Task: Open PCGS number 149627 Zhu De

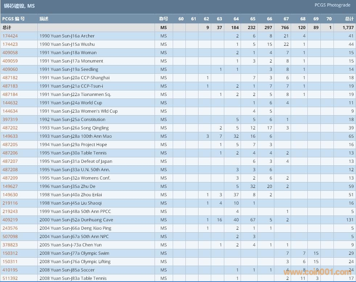Action: coord(10,186)
